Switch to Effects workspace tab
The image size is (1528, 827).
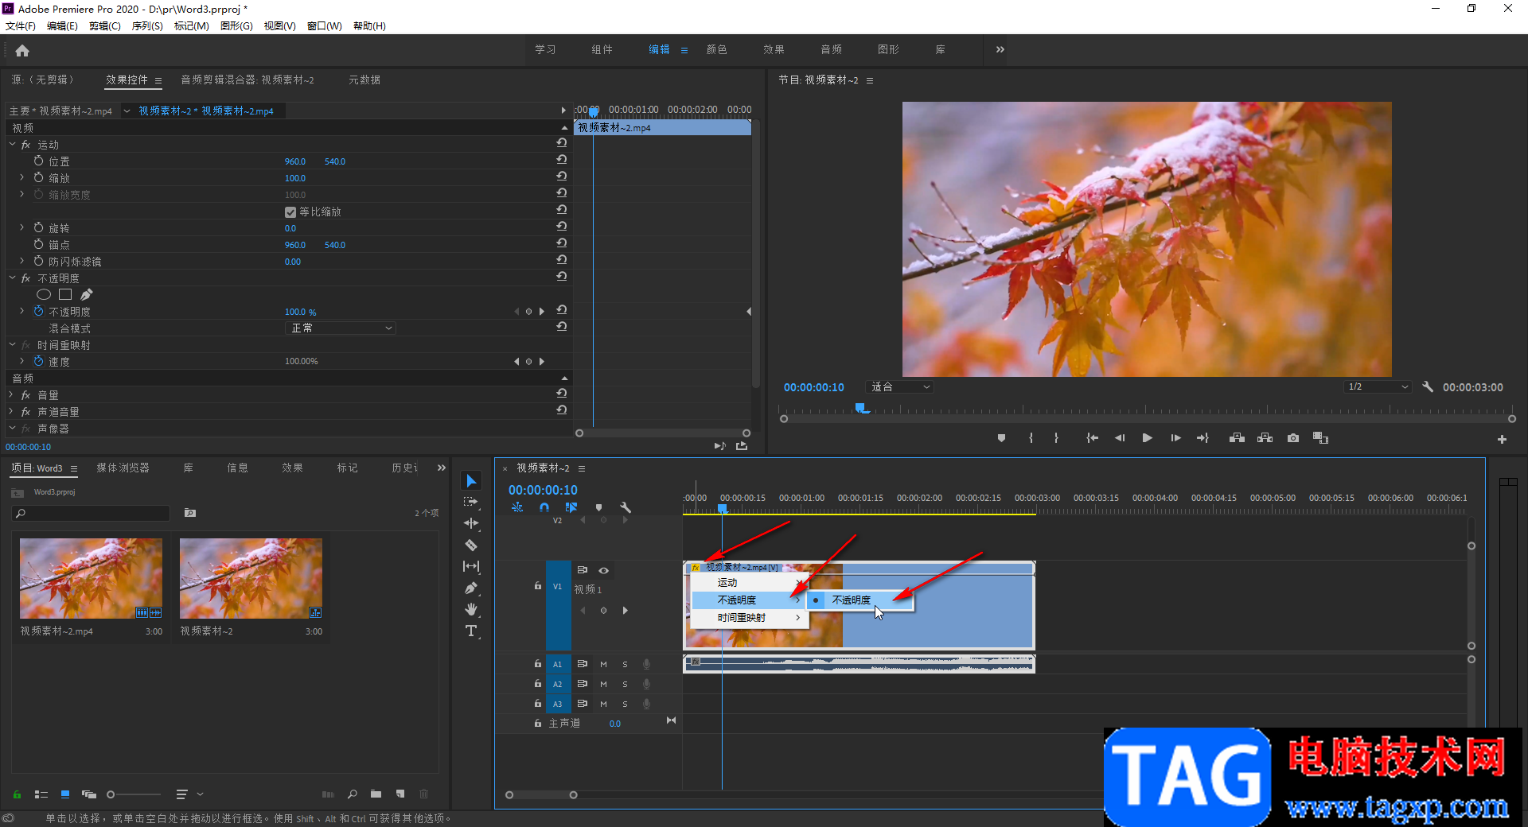point(774,49)
